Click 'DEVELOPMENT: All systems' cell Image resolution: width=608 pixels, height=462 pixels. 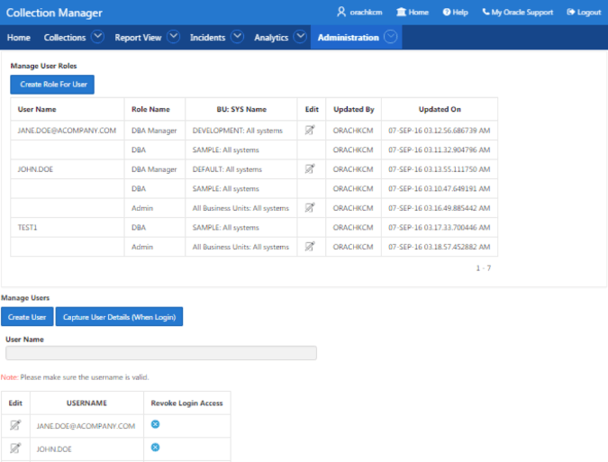click(237, 131)
